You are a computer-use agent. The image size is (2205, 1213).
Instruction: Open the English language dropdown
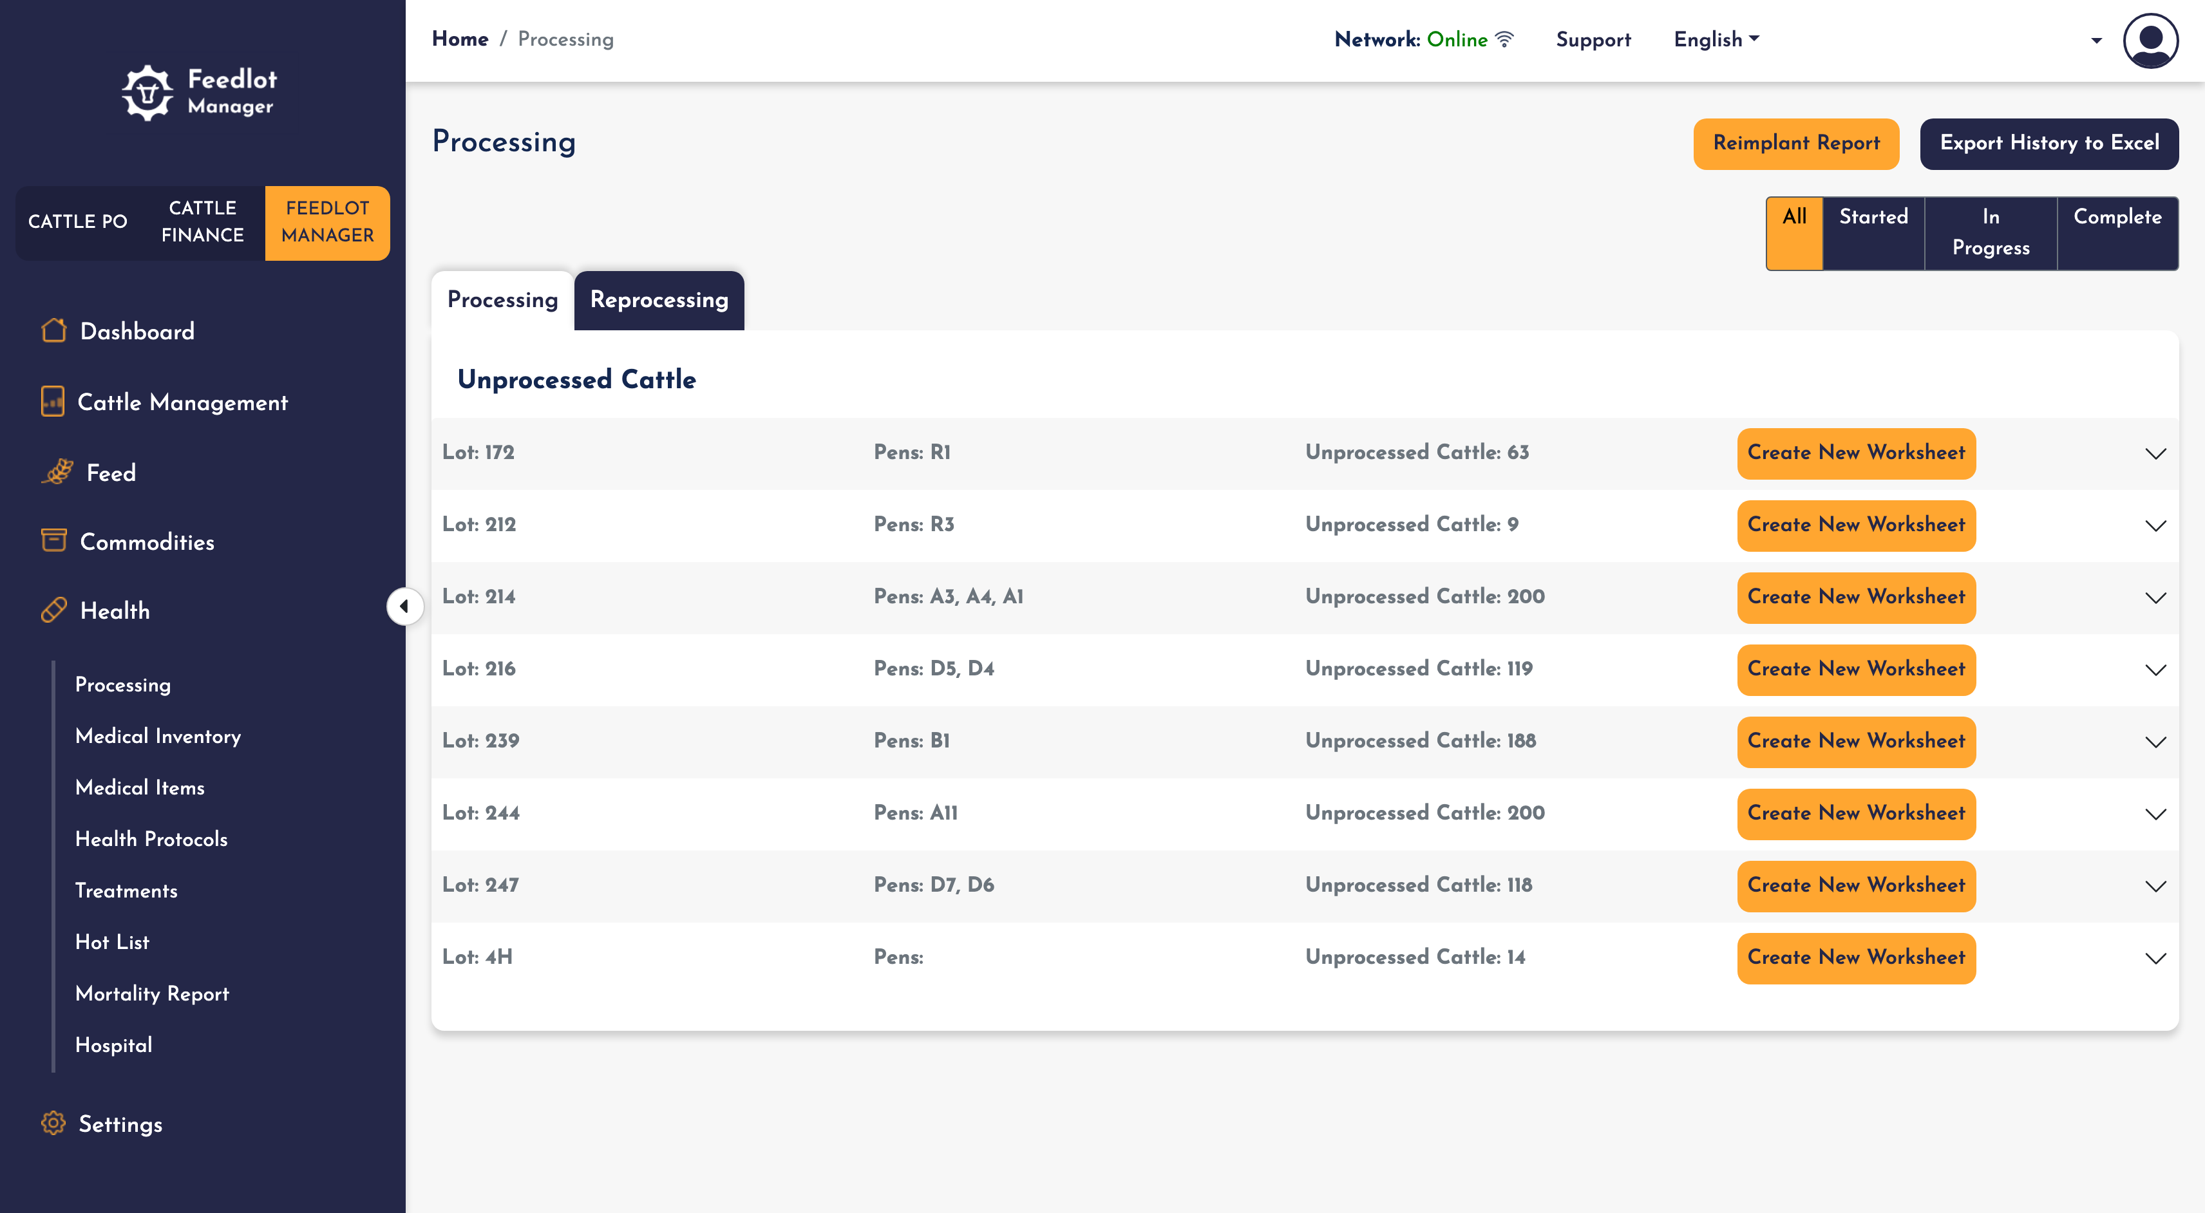[1716, 39]
